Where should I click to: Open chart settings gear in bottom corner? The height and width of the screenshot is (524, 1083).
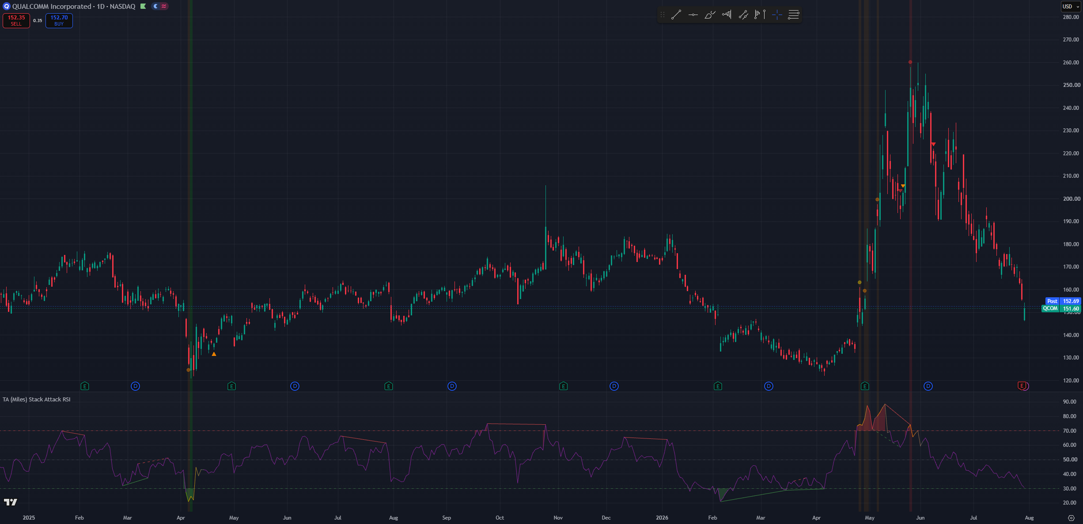click(x=1071, y=518)
